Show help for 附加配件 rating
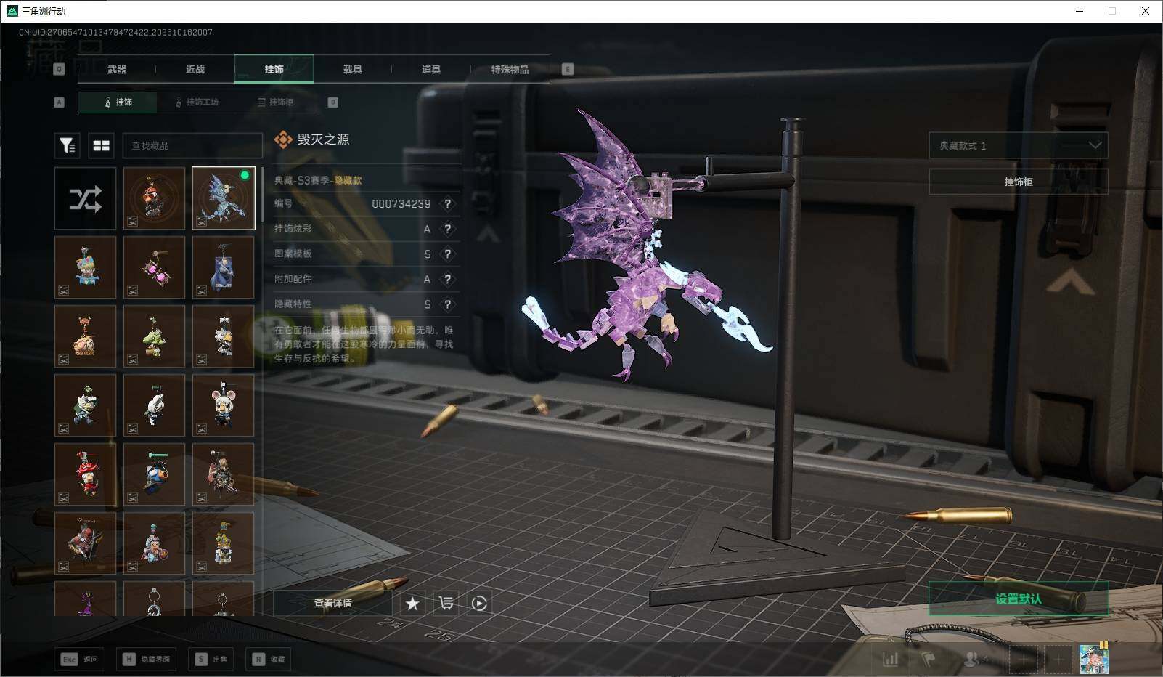The image size is (1163, 677). 448,279
